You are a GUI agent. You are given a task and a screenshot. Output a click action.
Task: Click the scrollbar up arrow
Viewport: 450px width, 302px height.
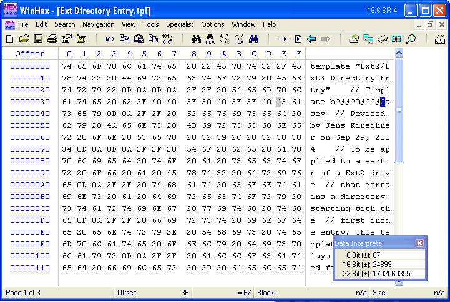[x=399, y=54]
